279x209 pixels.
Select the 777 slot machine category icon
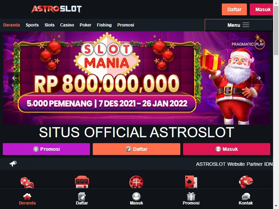(x=82, y=182)
